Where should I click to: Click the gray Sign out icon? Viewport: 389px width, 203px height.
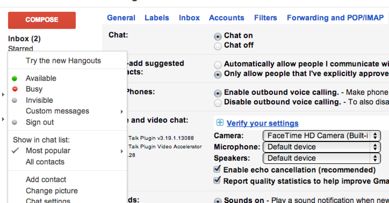14,123
